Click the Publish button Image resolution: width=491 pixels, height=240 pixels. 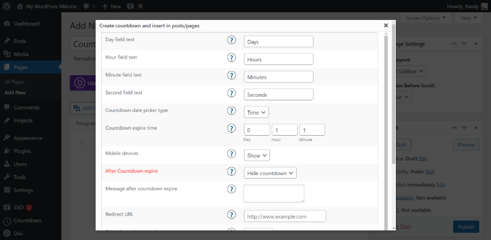click(466, 227)
